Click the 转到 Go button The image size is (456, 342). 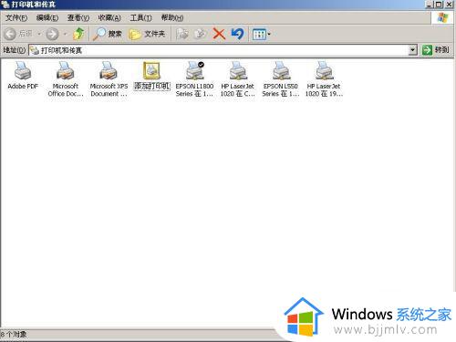[436, 49]
